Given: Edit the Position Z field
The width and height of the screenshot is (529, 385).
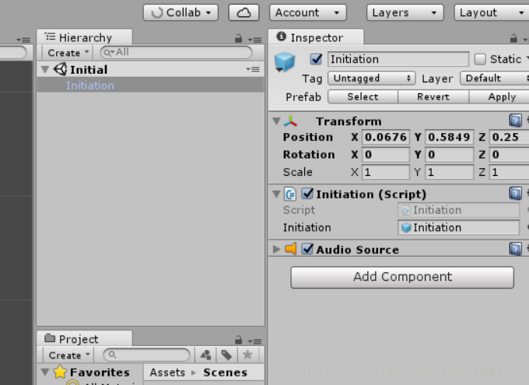Looking at the screenshot, I should (x=509, y=137).
